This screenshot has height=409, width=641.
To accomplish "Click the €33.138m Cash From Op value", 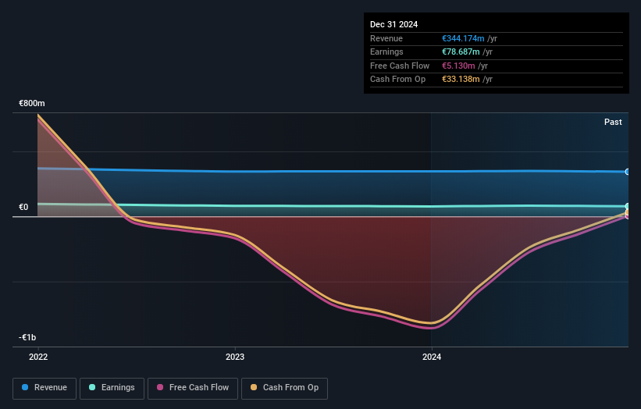I will pyautogui.click(x=461, y=79).
